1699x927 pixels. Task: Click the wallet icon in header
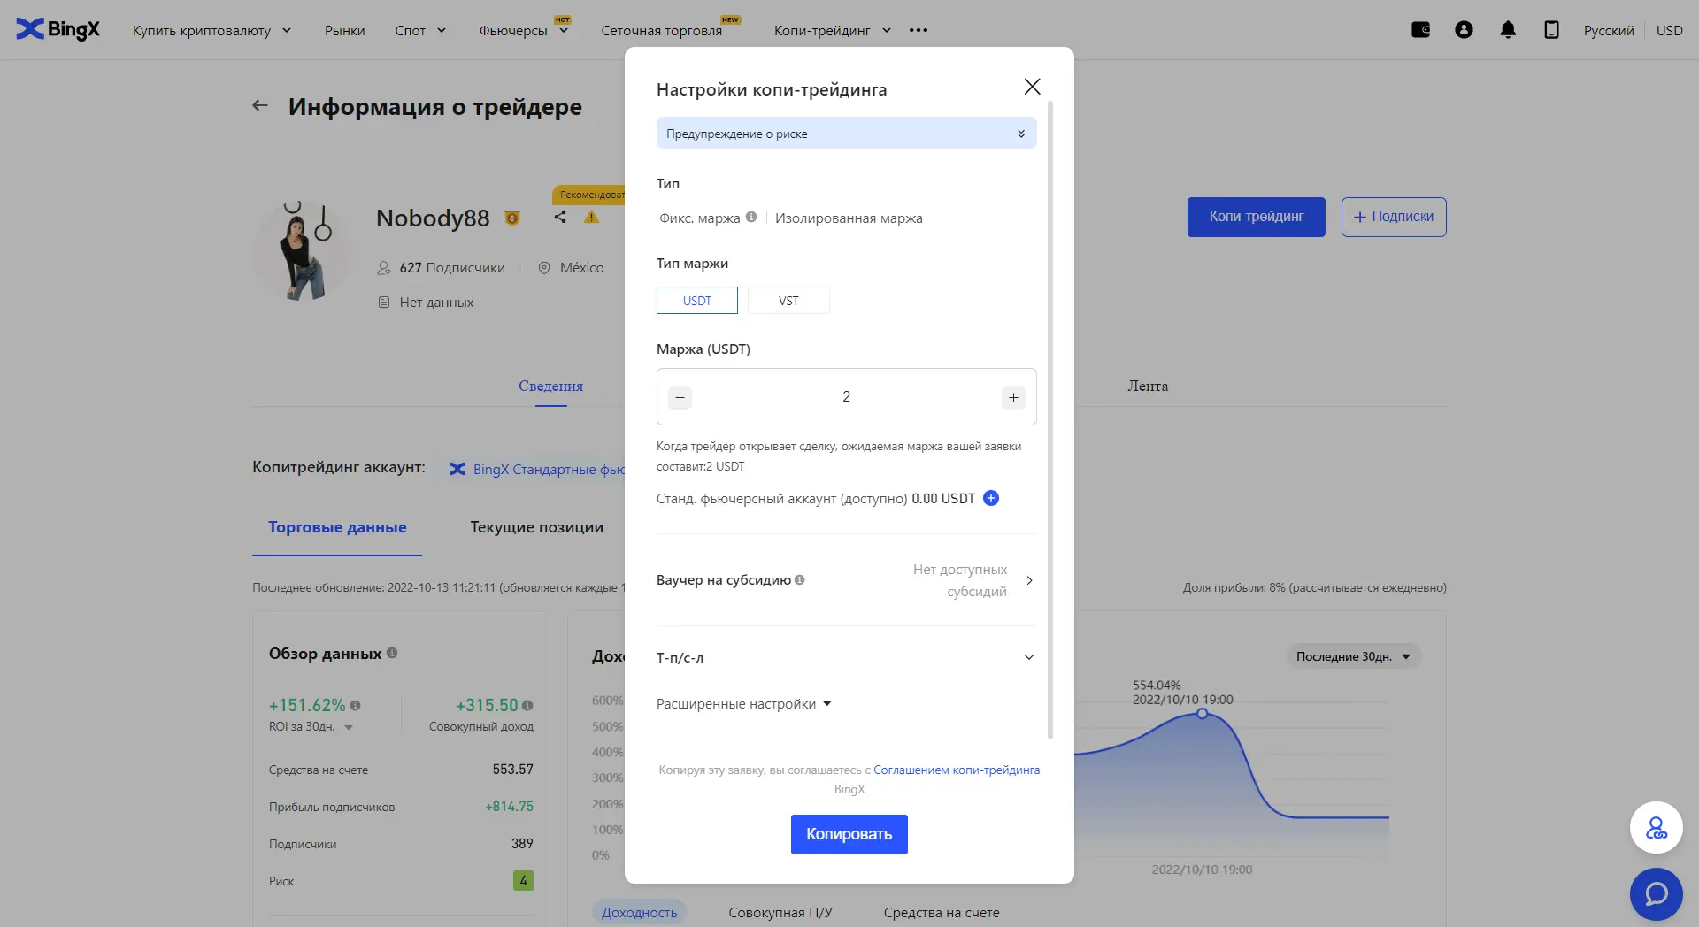pyautogui.click(x=1420, y=30)
